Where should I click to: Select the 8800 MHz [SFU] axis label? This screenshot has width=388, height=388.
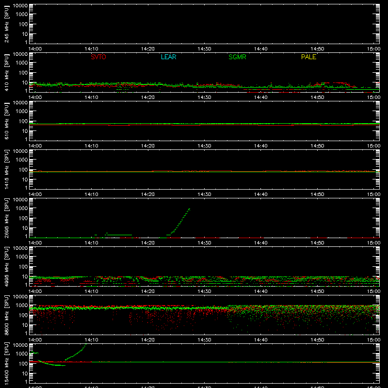click(x=7, y=315)
